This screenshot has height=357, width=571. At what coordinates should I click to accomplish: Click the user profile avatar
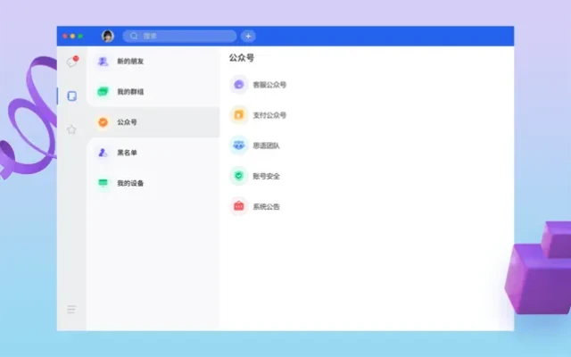(108, 36)
